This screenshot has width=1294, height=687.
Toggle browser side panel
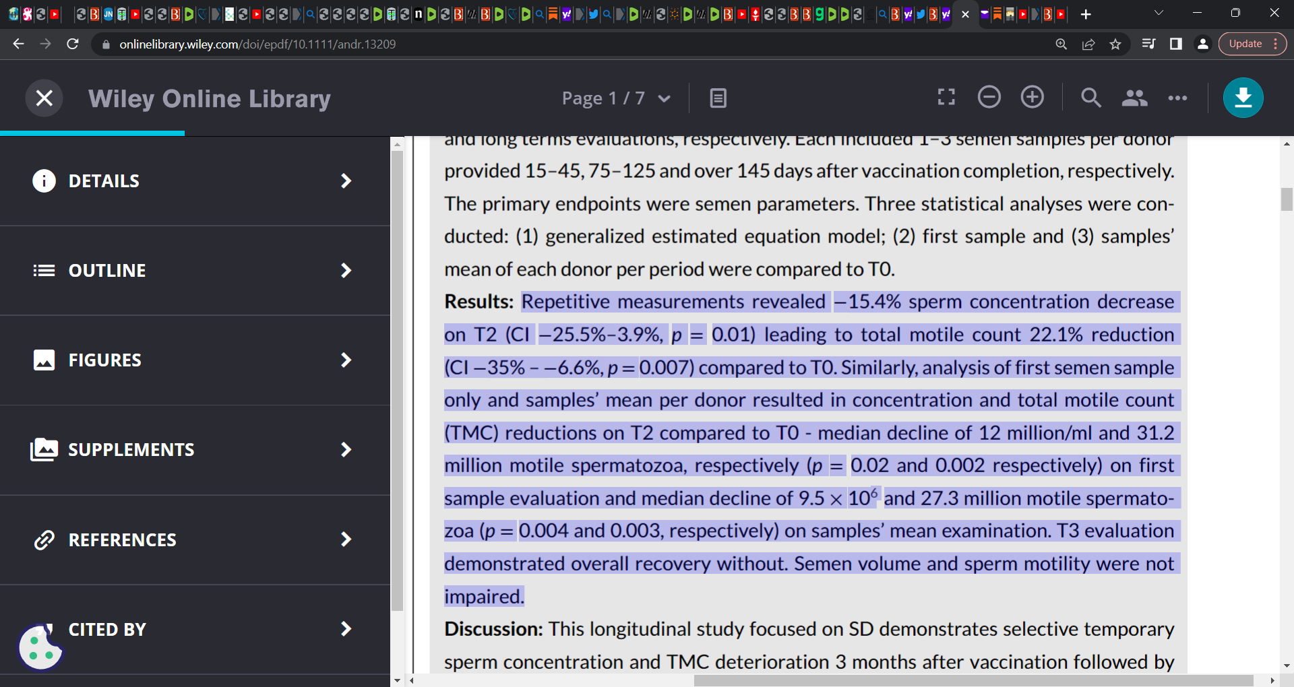pyautogui.click(x=1176, y=44)
